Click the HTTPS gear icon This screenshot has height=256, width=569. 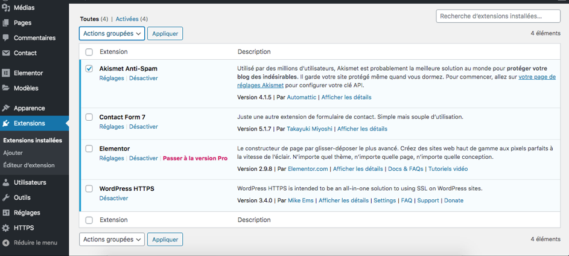tap(5, 228)
